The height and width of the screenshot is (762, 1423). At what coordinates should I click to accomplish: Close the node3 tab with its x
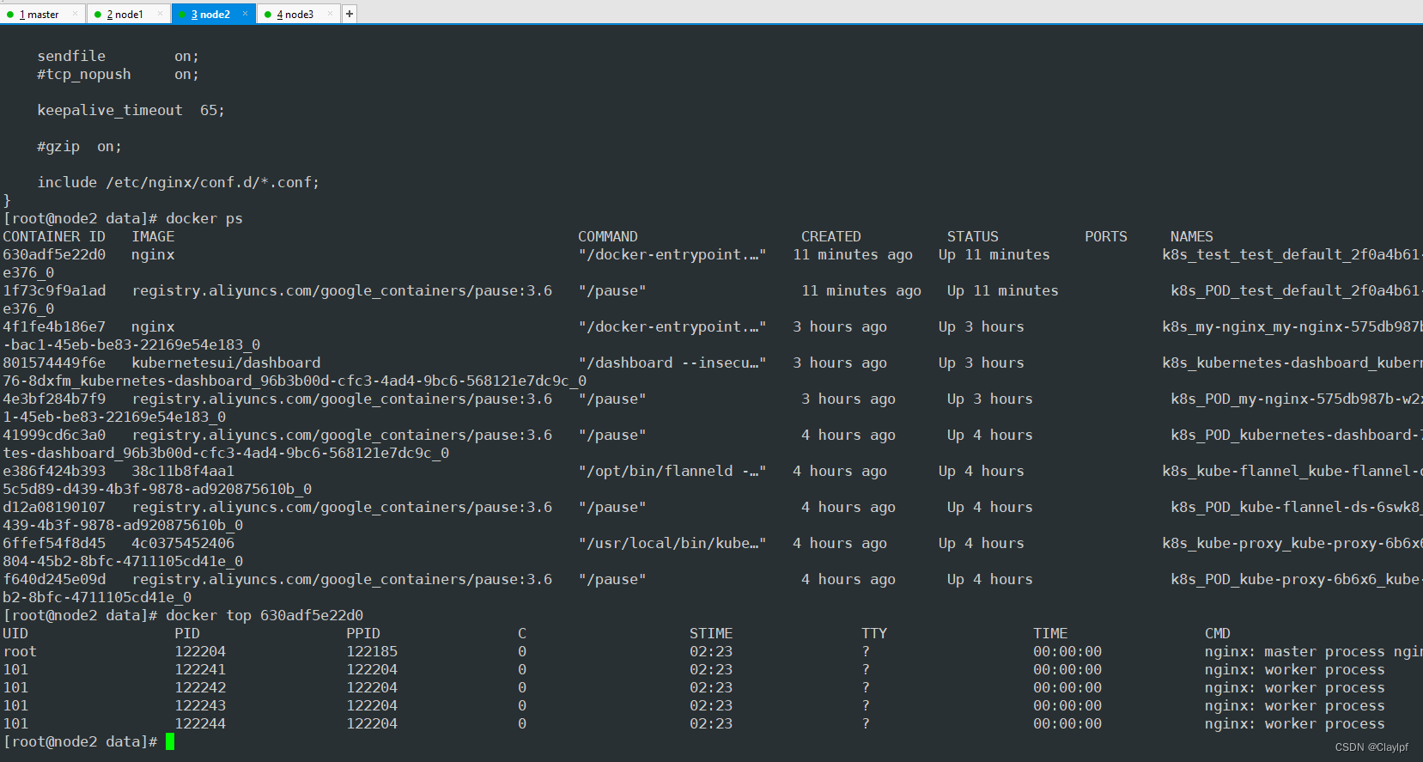[x=329, y=14]
